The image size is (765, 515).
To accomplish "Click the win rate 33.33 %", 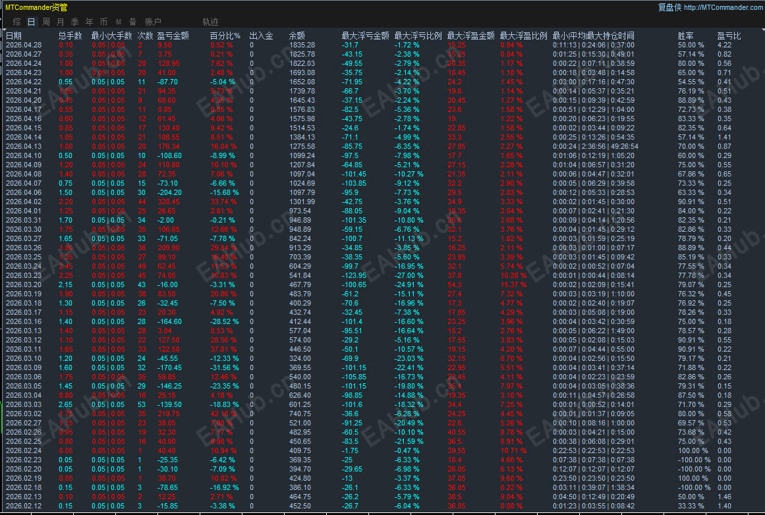I will point(691,506).
